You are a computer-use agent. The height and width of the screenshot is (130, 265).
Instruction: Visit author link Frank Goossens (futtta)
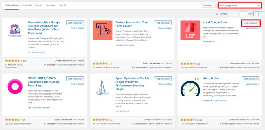(x=217, y=100)
